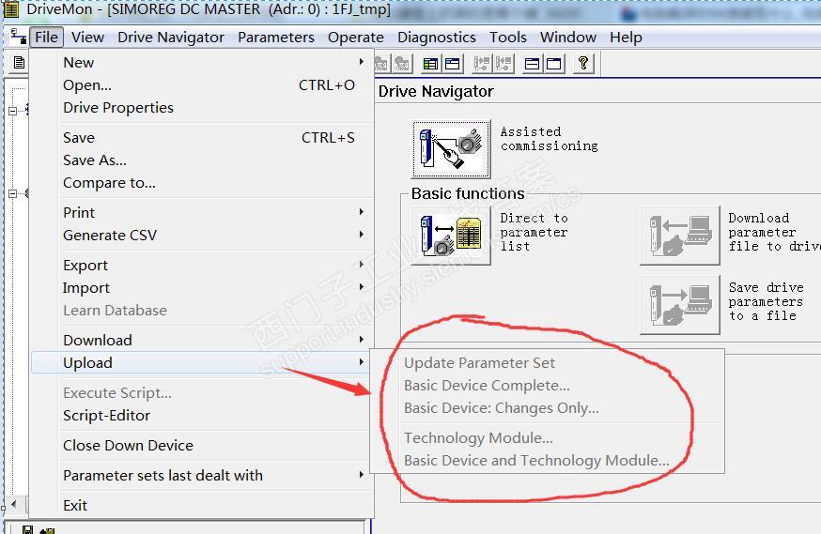Viewport: 821px width, 534px height.
Task: Click the Save drive parameters to file icon
Action: click(680, 305)
